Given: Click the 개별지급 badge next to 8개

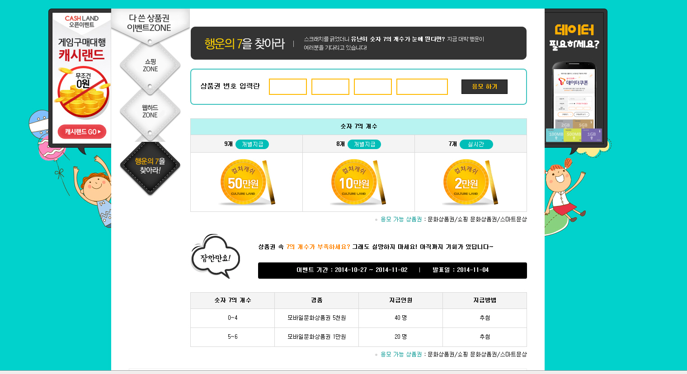Looking at the screenshot, I should pyautogui.click(x=364, y=144).
